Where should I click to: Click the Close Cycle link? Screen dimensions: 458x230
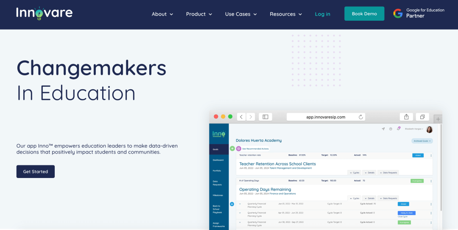click(402, 217)
